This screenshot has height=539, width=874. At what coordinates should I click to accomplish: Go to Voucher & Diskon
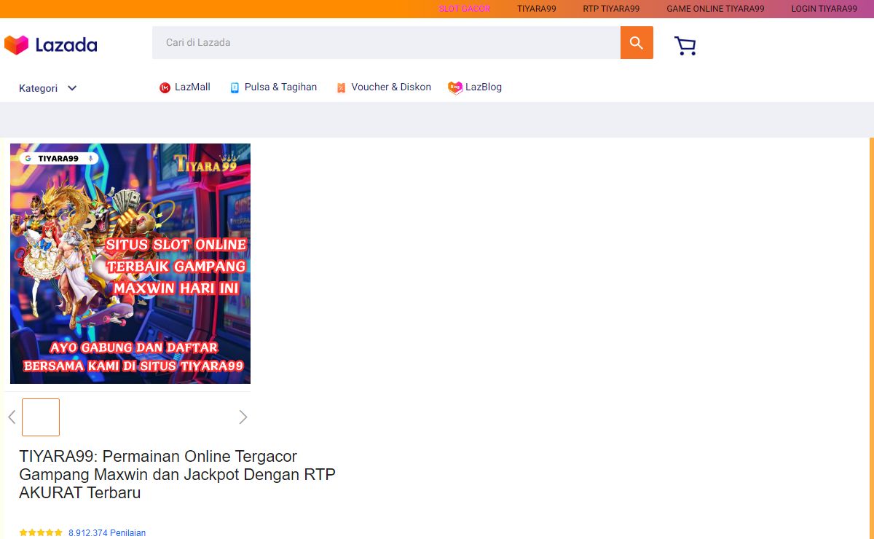tap(391, 87)
